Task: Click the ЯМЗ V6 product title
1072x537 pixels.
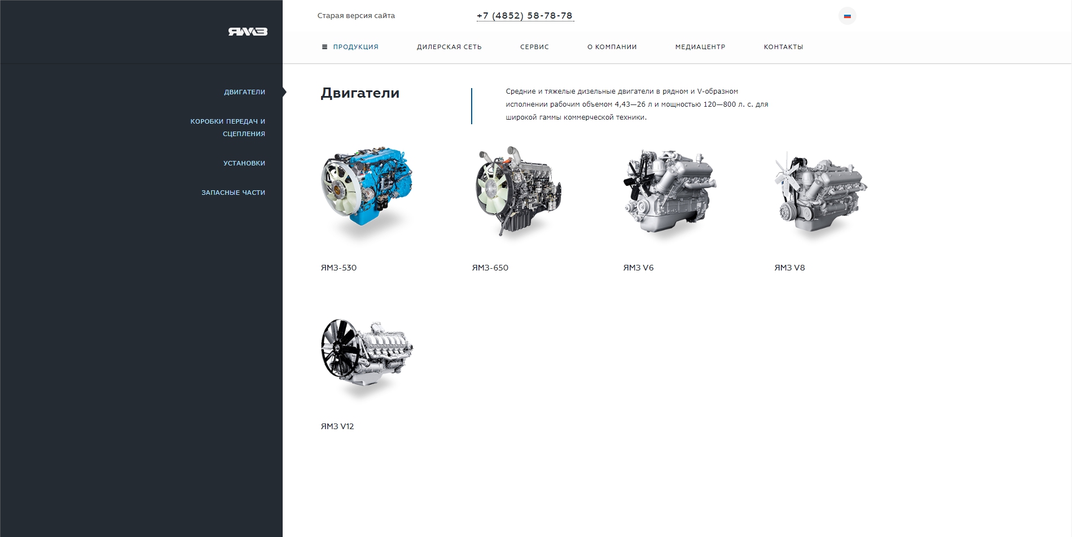Action: click(638, 268)
